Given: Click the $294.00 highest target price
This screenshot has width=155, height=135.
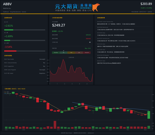Looking at the screenshot, I should 88,35.
